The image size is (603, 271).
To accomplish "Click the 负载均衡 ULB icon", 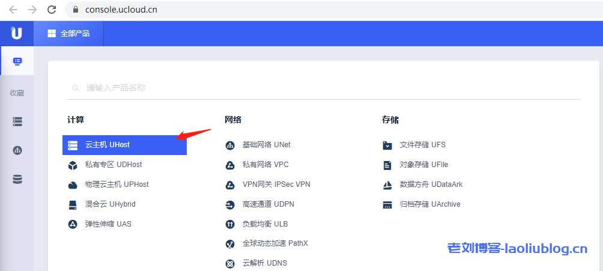I will tap(229, 224).
